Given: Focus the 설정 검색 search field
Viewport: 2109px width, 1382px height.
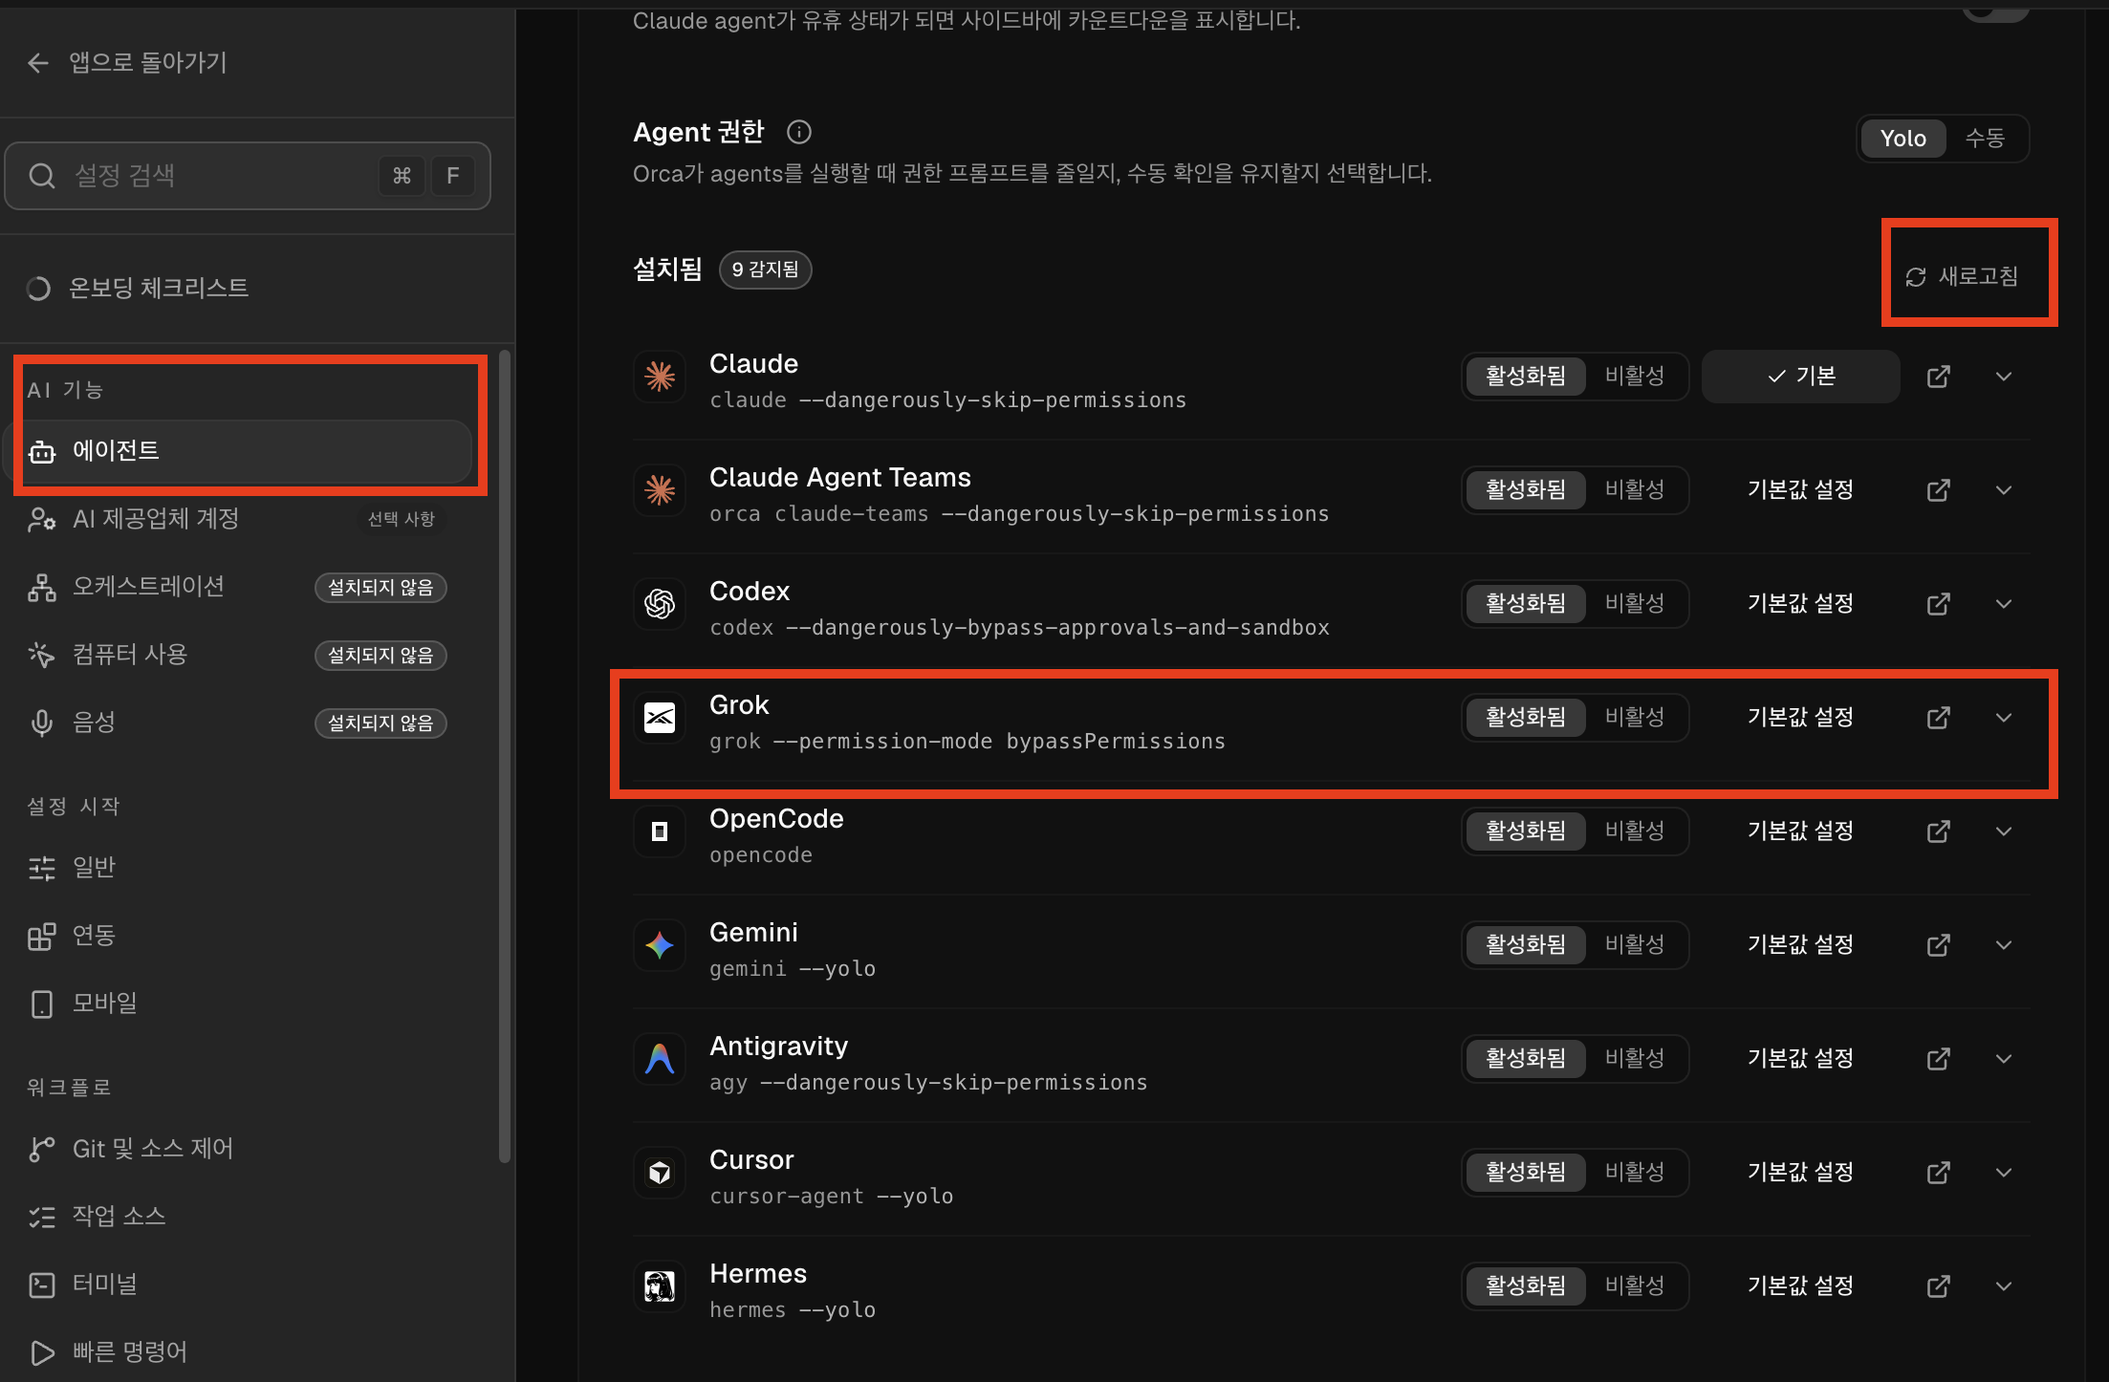Looking at the screenshot, I should 248,176.
